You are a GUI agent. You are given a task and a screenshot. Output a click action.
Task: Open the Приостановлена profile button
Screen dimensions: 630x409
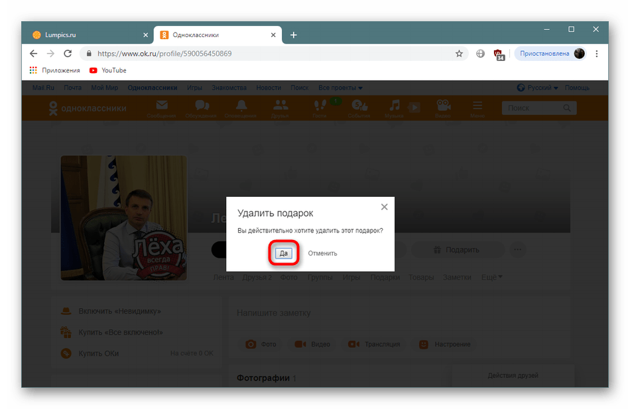click(550, 54)
